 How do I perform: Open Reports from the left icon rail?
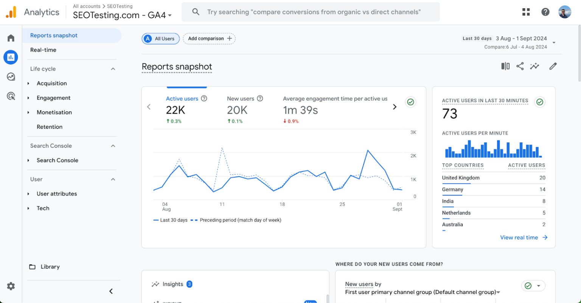[x=10, y=57]
